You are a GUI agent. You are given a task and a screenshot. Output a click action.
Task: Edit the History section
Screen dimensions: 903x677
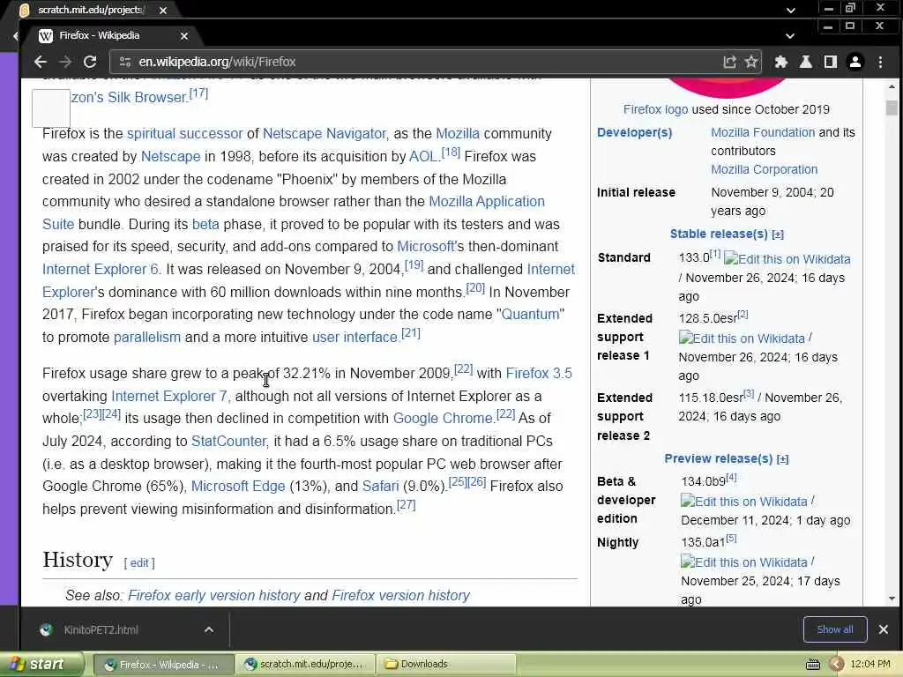coord(139,563)
